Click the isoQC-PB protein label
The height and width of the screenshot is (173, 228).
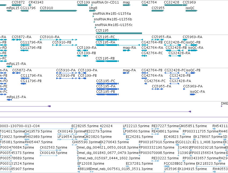[193, 70]
